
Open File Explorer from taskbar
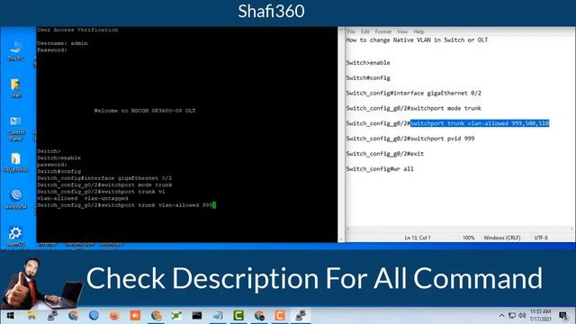pos(31,316)
